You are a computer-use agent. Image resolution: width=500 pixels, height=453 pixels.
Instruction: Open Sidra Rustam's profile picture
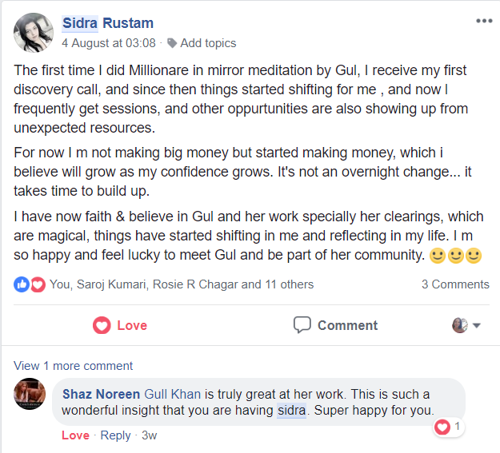coord(34,32)
